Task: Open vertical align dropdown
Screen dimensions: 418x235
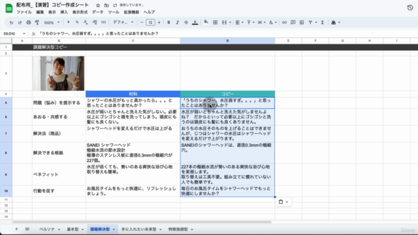Action: (250, 22)
